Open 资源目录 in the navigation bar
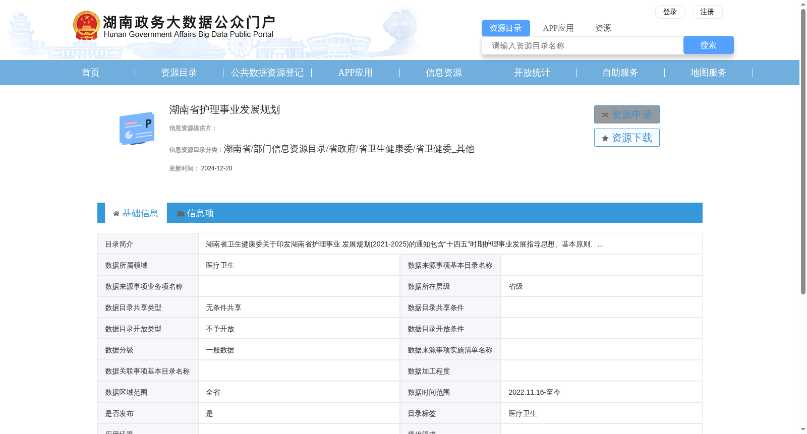 click(x=179, y=73)
